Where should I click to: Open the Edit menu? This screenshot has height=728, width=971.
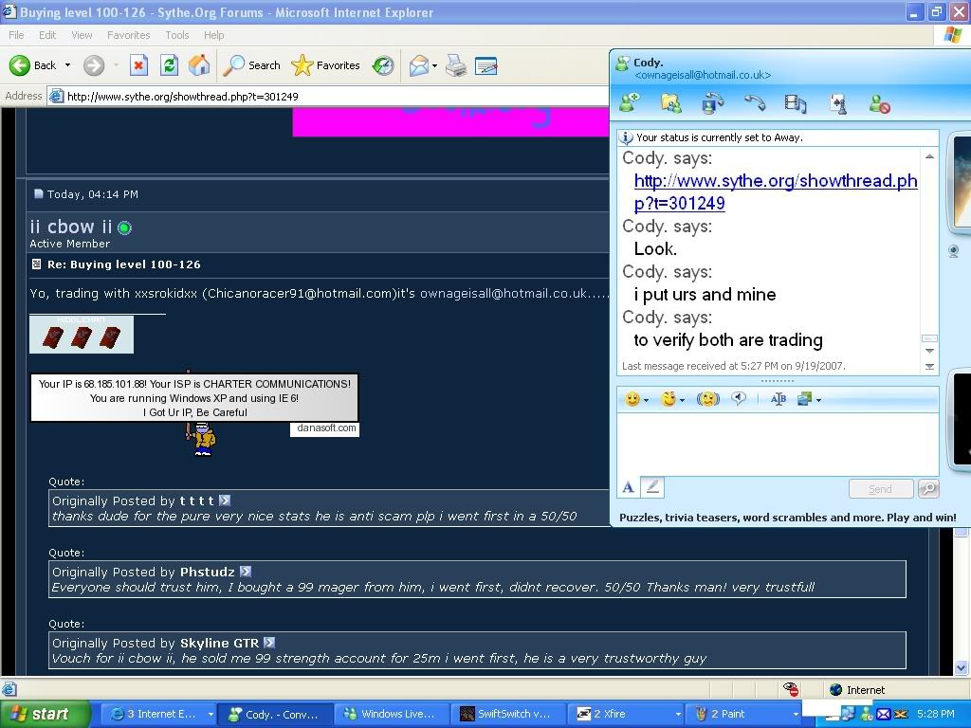(x=47, y=35)
